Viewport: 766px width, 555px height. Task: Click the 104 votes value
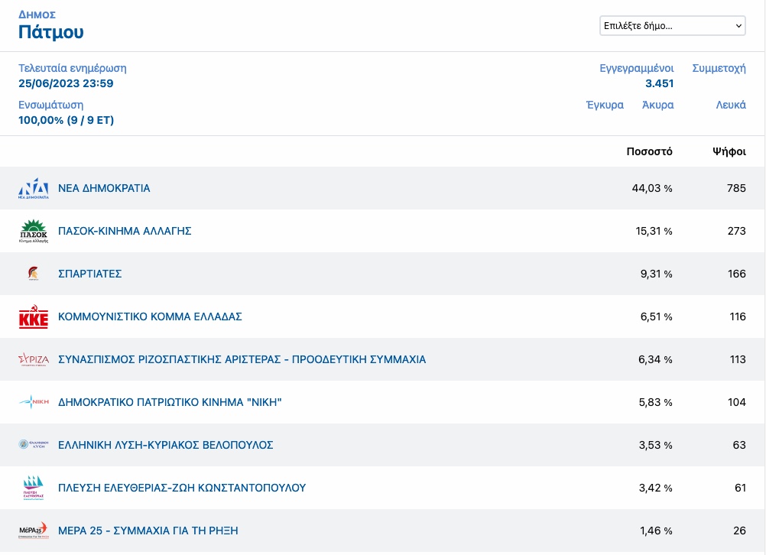pos(737,402)
